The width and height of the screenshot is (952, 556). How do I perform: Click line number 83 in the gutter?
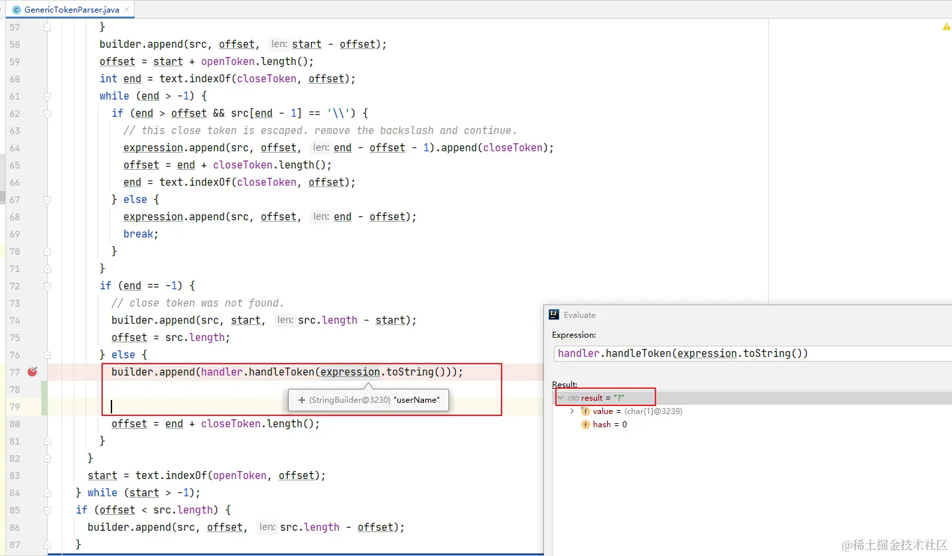(x=15, y=476)
